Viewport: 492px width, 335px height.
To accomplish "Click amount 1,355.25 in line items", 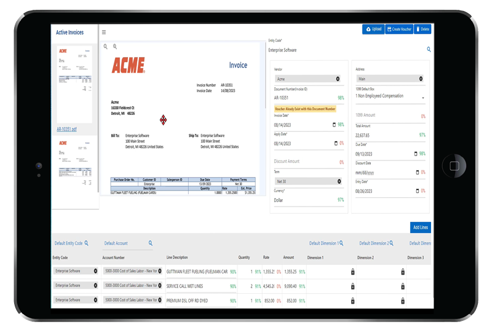I will click(x=290, y=272).
